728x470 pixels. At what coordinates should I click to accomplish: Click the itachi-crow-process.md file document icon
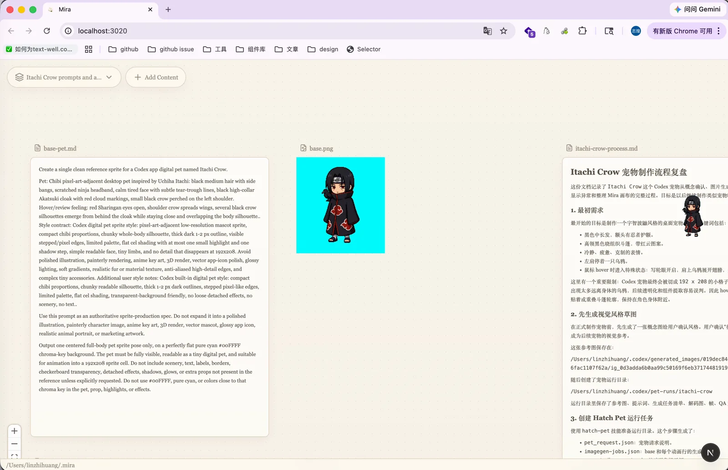(x=569, y=148)
